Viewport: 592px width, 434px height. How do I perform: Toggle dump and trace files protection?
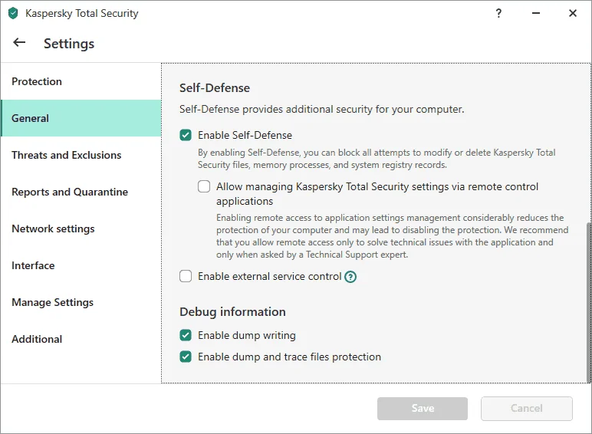[186, 357]
